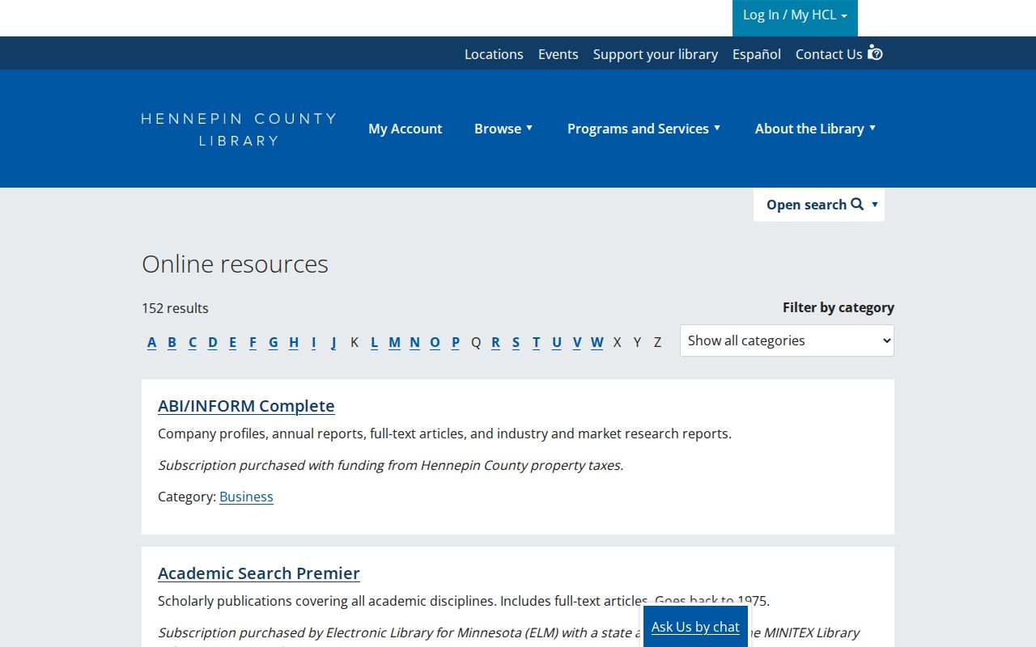Click the accessibility info icon beside Contact Us
Screen dimensions: 1036x647
(x=875, y=53)
